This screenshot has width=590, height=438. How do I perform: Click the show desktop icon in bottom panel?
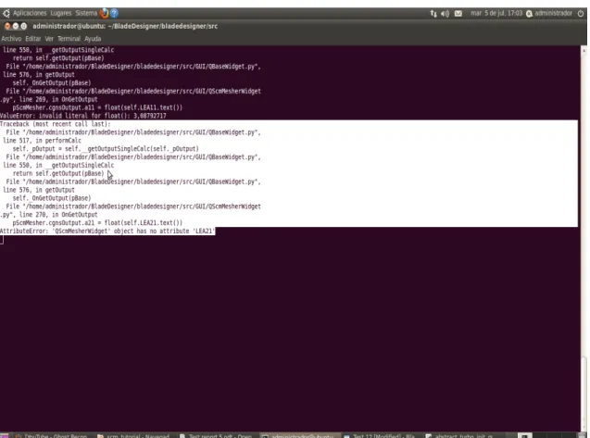pyautogui.click(x=4, y=436)
